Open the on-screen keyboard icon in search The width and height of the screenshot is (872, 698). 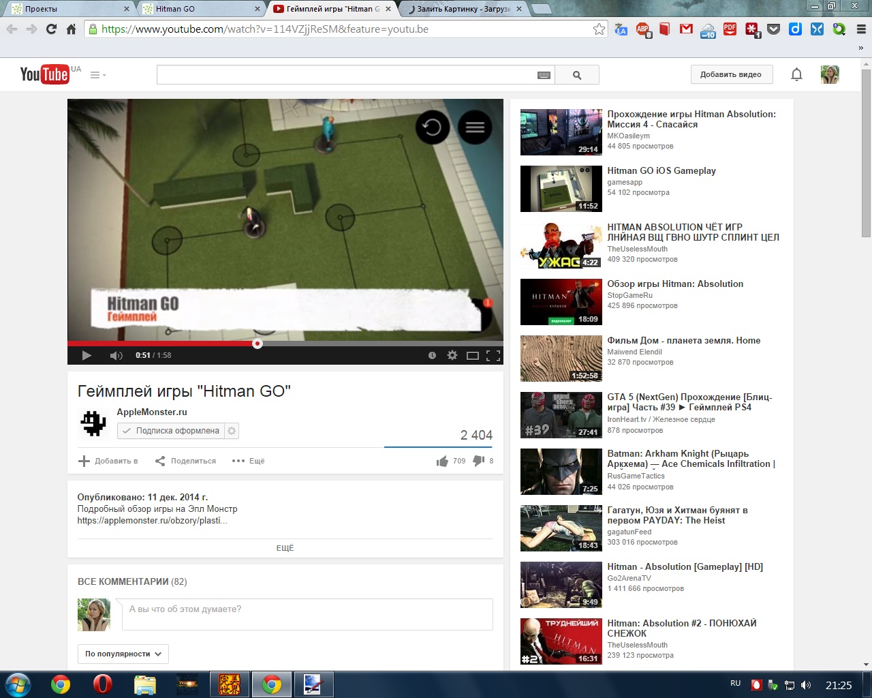coord(544,75)
